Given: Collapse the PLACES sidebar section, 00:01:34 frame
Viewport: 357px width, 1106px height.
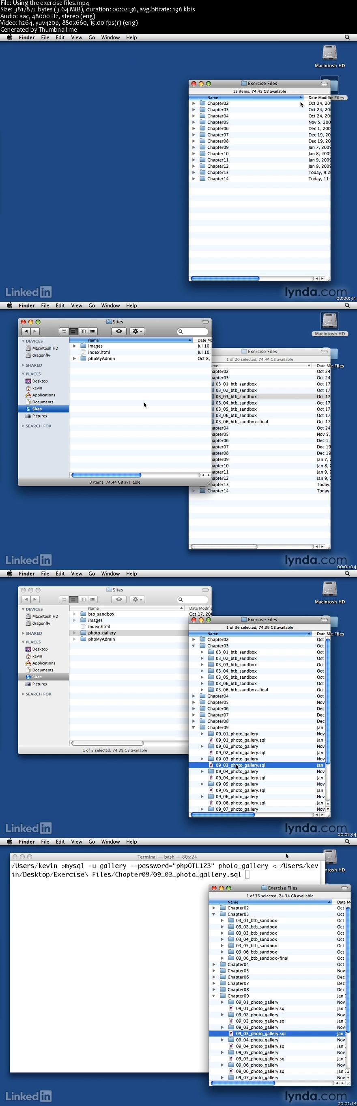Looking at the screenshot, I should 23,642.
